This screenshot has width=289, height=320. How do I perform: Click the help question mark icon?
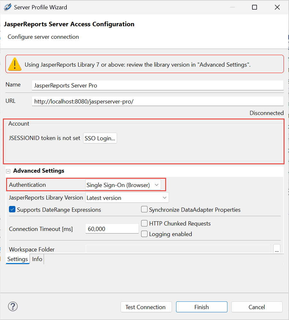(13, 307)
